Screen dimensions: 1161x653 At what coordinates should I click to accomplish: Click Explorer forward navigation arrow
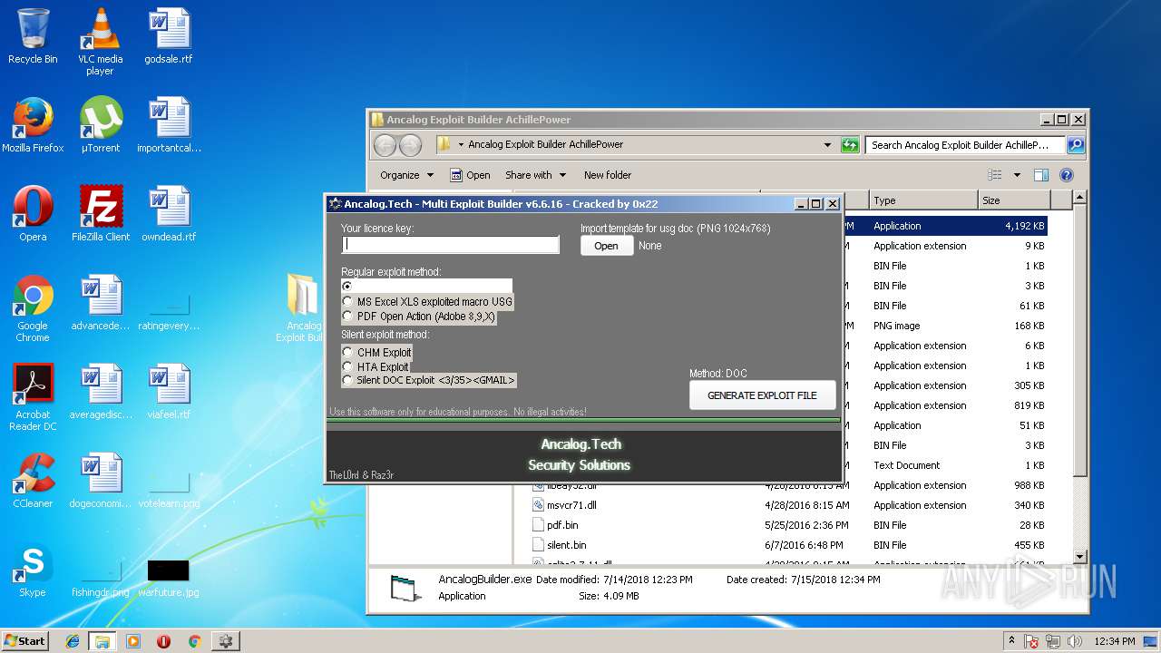410,145
